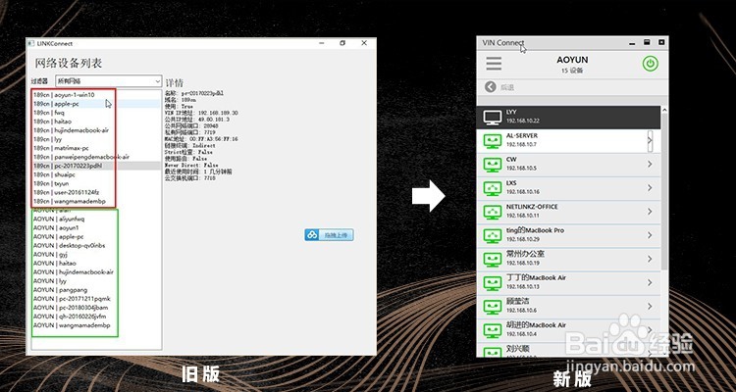Select '189cn | hujindemacbook-air' in the list
This screenshot has height=392, width=736.
(x=71, y=130)
